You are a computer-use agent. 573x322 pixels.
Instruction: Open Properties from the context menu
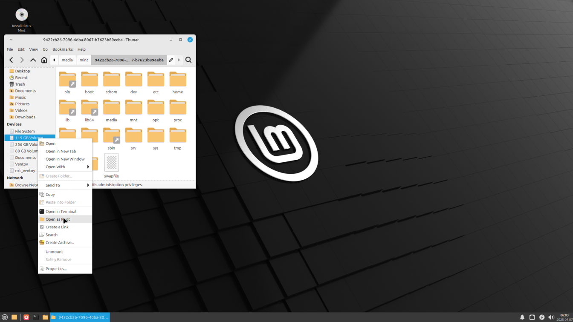tap(65, 269)
